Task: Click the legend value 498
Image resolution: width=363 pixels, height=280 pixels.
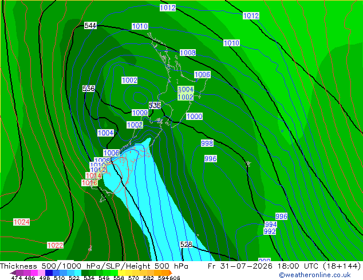Action: 45,278
